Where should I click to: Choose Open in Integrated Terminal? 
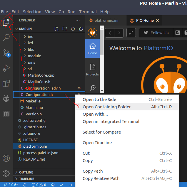coord(127,122)
